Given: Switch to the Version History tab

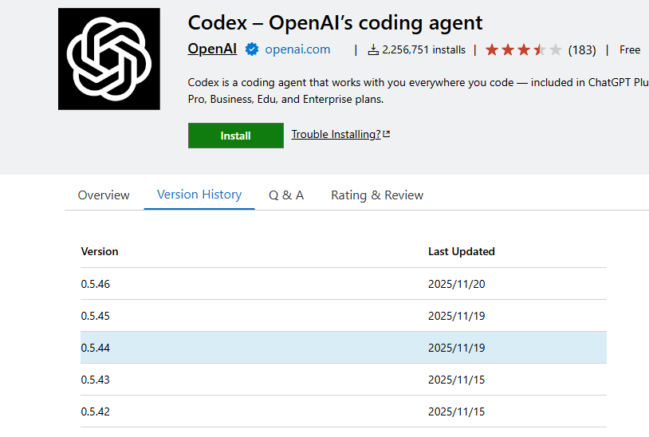Looking at the screenshot, I should (199, 195).
